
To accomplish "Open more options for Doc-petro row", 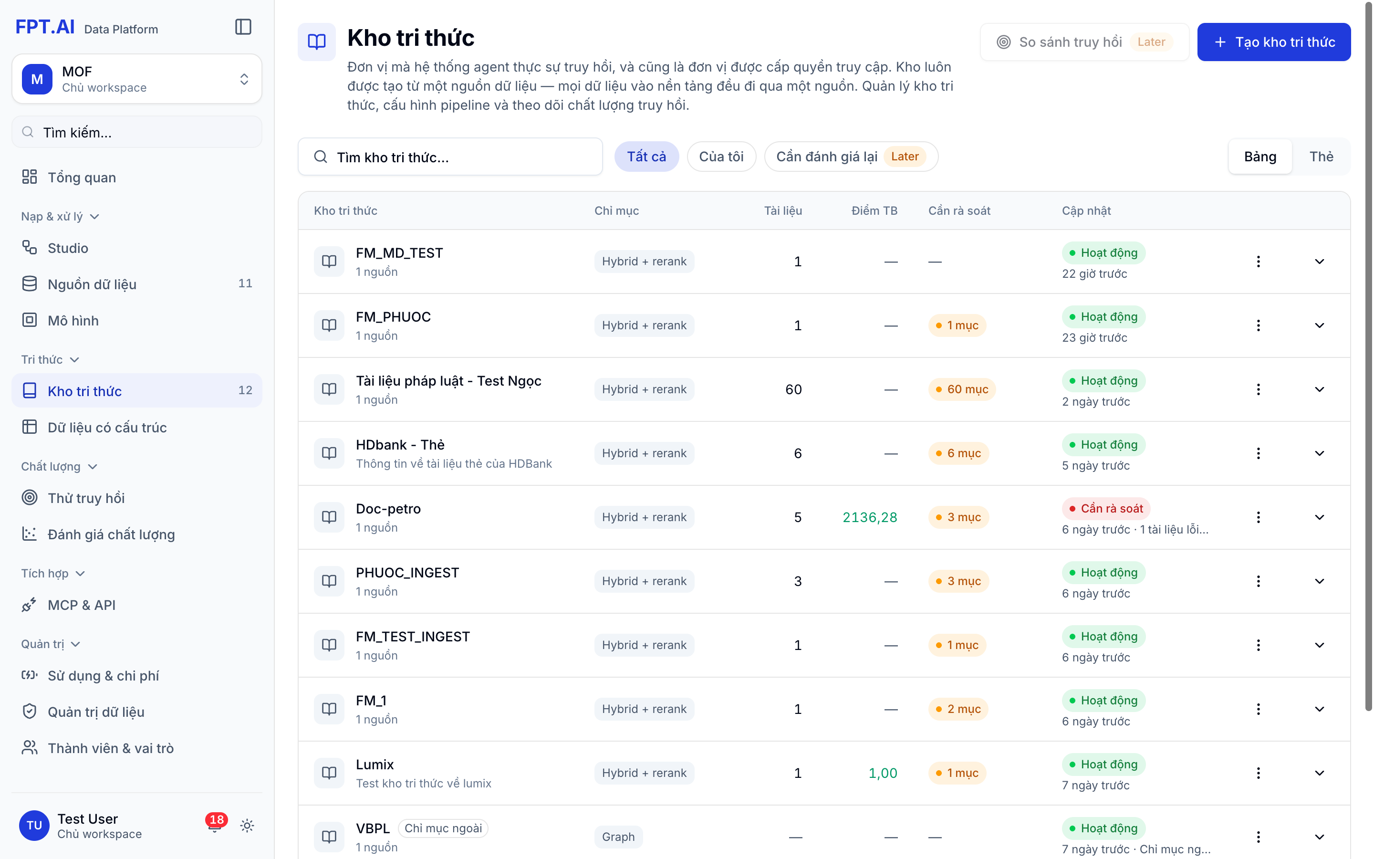I will [1258, 517].
